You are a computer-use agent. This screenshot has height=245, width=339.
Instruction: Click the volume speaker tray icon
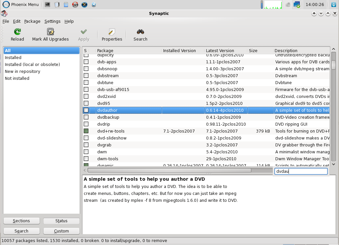(x=288, y=5)
